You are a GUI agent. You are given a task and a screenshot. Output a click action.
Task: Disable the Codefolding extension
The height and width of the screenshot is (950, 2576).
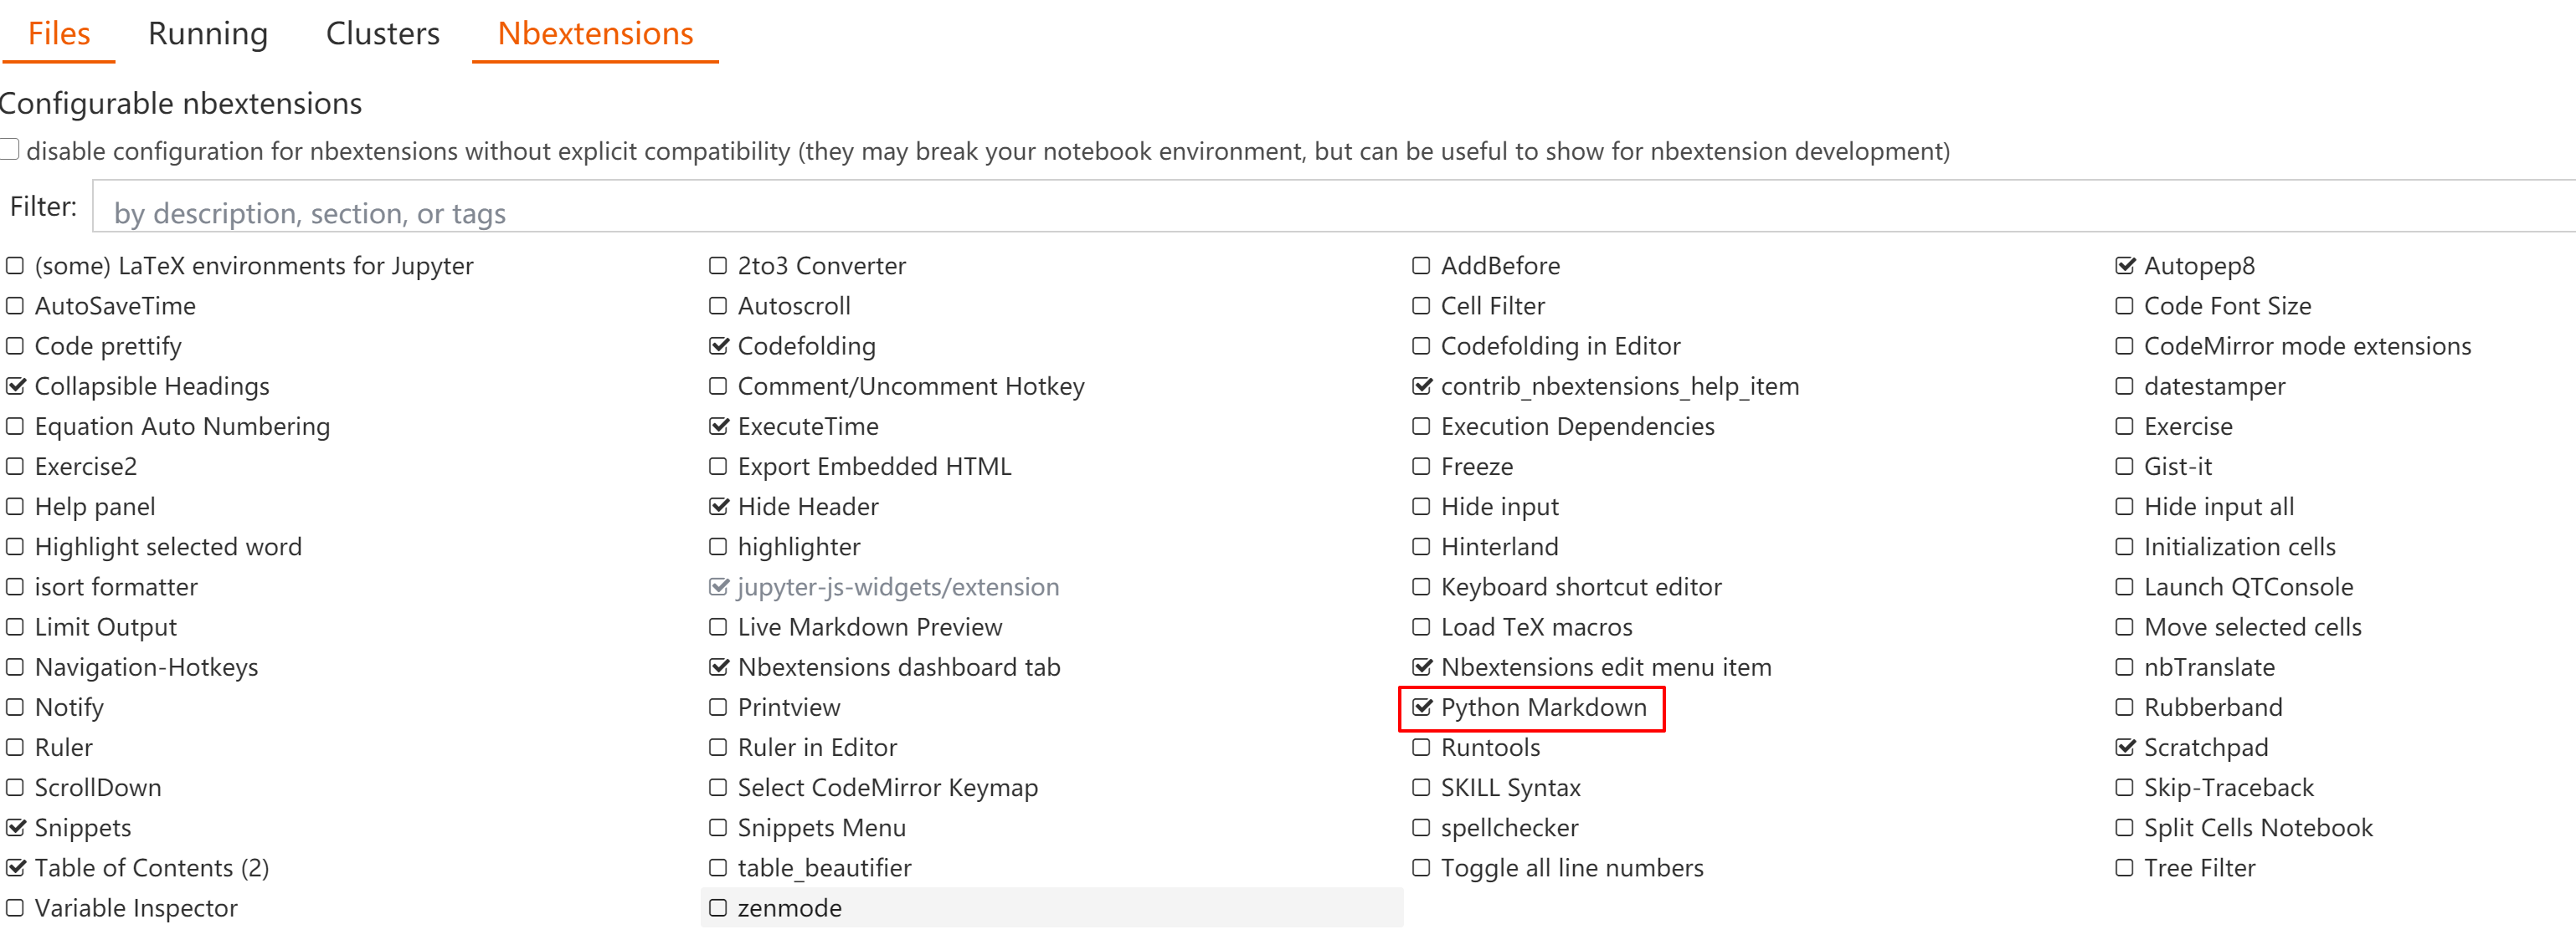pos(718,345)
